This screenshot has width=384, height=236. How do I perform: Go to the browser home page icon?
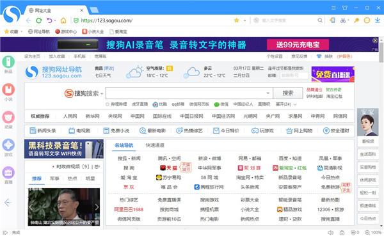coord(63,20)
